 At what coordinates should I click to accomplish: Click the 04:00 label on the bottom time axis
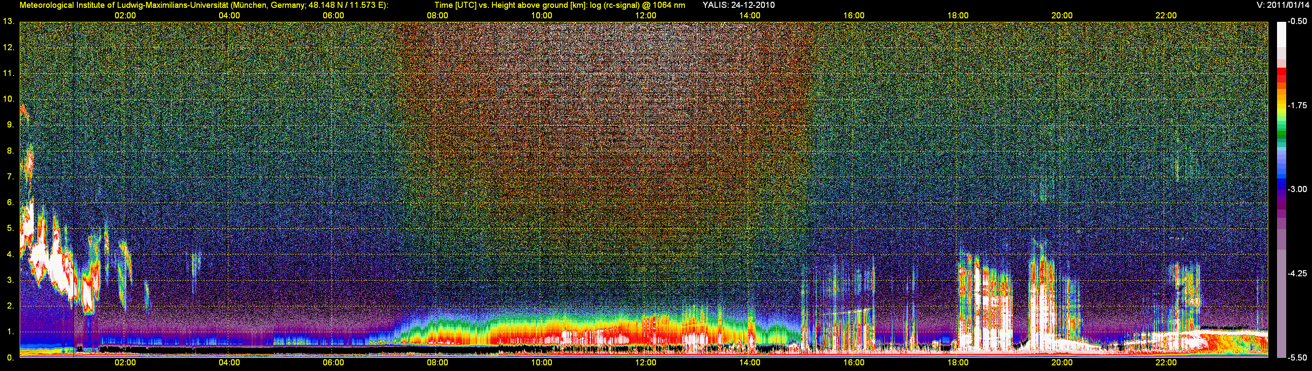click(229, 363)
